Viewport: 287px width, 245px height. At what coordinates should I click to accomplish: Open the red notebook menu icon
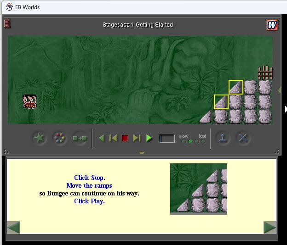(x=7, y=24)
